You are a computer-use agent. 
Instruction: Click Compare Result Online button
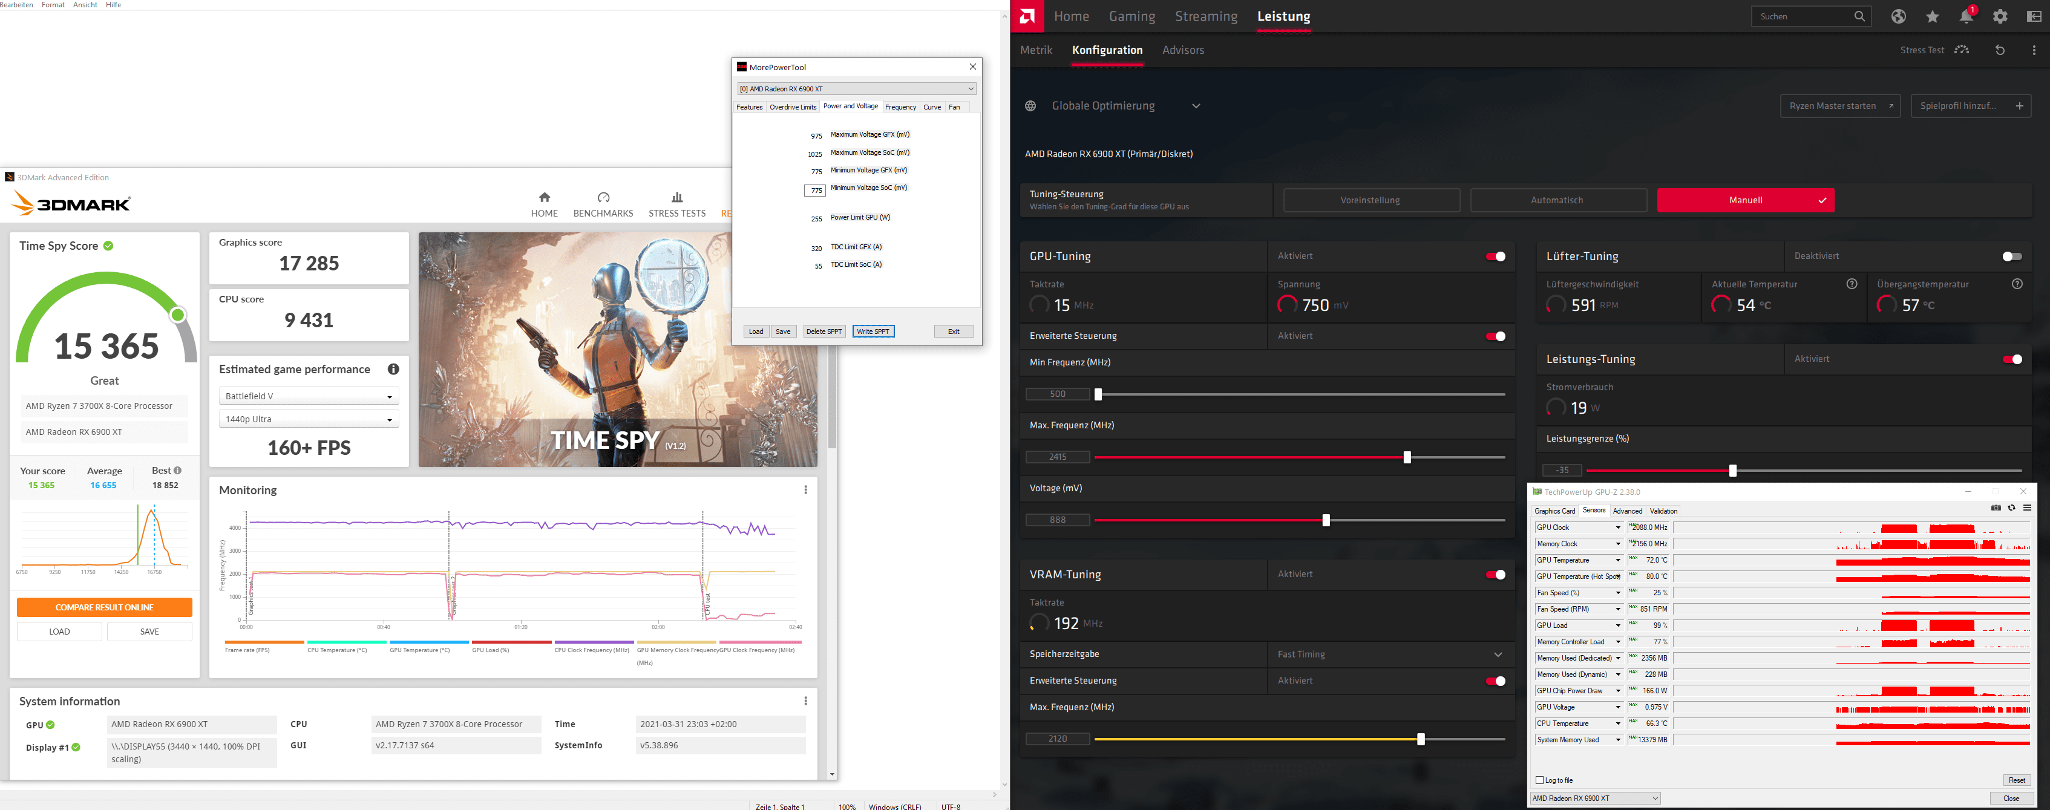(x=104, y=607)
